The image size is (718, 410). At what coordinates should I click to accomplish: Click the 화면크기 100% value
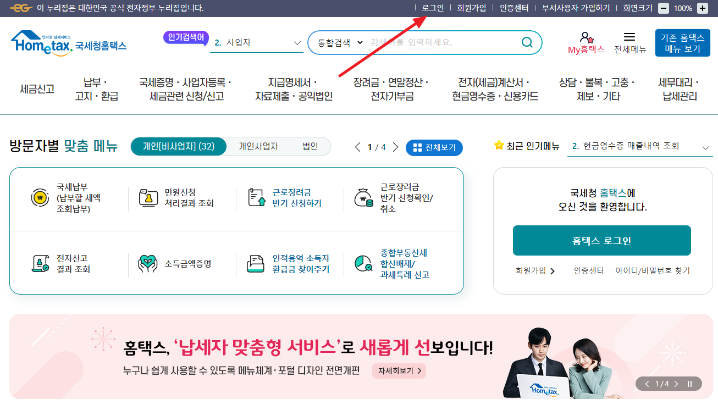(x=683, y=8)
